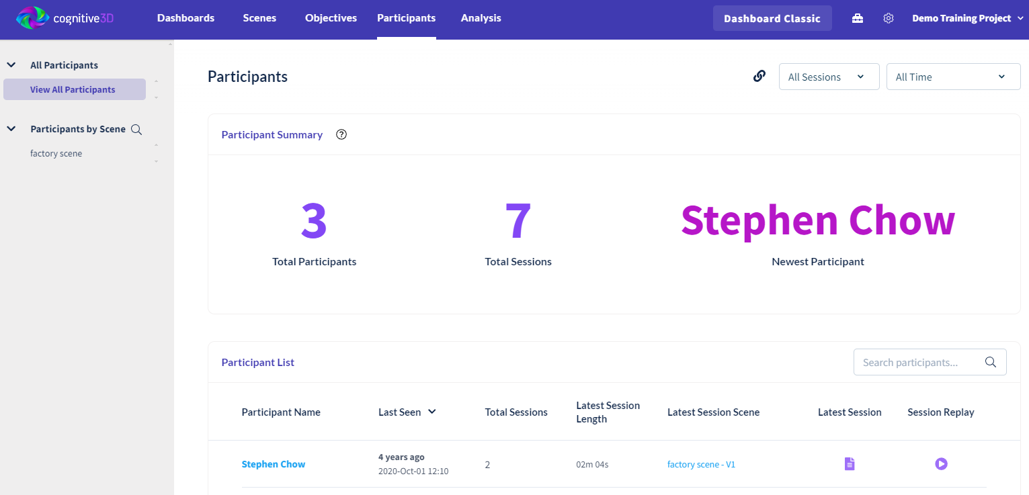Screen dimensions: 1029x495
Task: Click the Participant Summary heading
Action: [272, 134]
